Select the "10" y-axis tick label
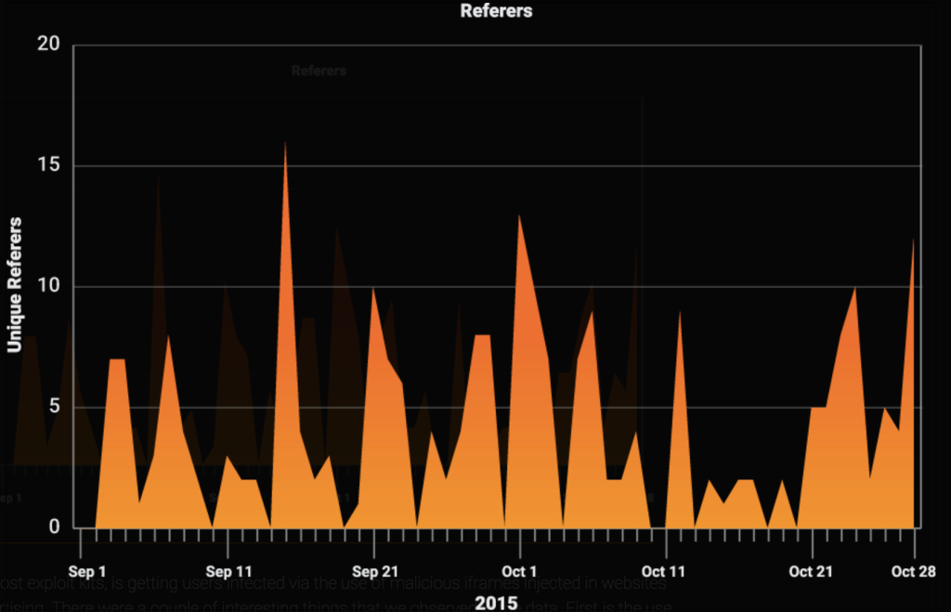The height and width of the screenshot is (612, 951). [48, 286]
